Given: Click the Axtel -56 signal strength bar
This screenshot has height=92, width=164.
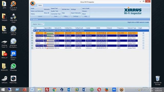Looking at the screenshot, I should point(50,33).
